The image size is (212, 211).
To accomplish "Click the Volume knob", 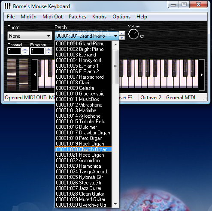I will coord(133,34).
